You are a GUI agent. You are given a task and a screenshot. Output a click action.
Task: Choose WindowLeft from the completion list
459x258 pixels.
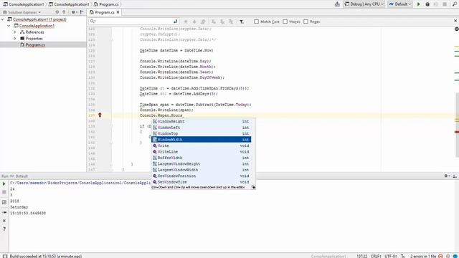click(x=201, y=128)
